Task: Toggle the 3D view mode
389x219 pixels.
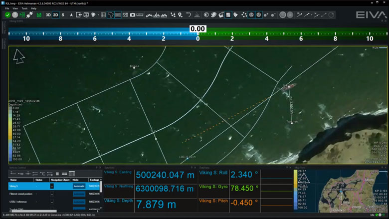Action: click(x=48, y=15)
